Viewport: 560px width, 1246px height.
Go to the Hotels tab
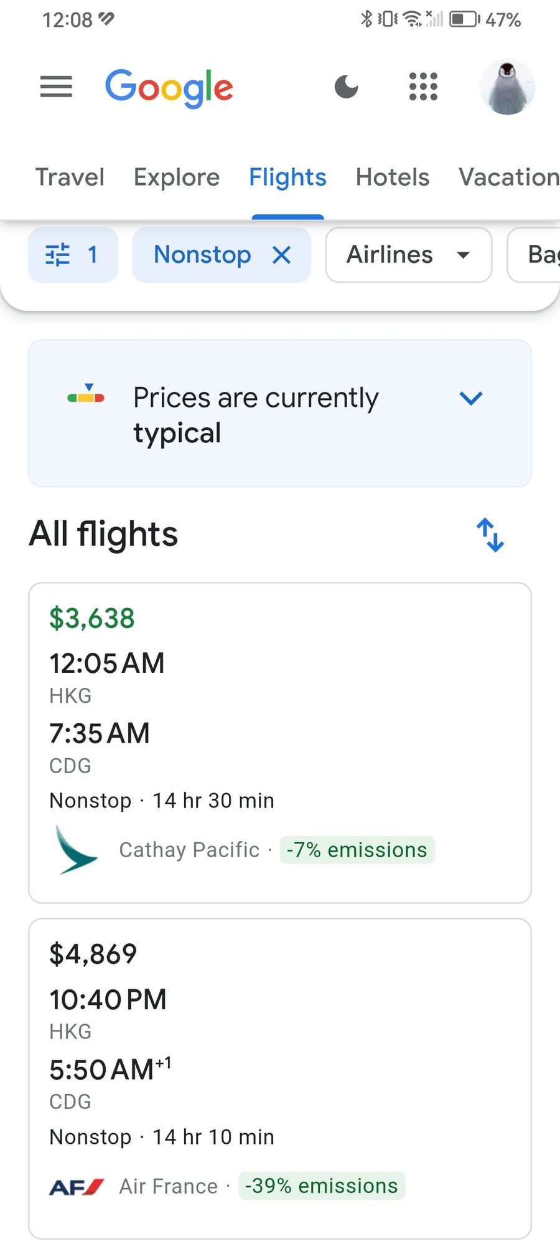393,178
